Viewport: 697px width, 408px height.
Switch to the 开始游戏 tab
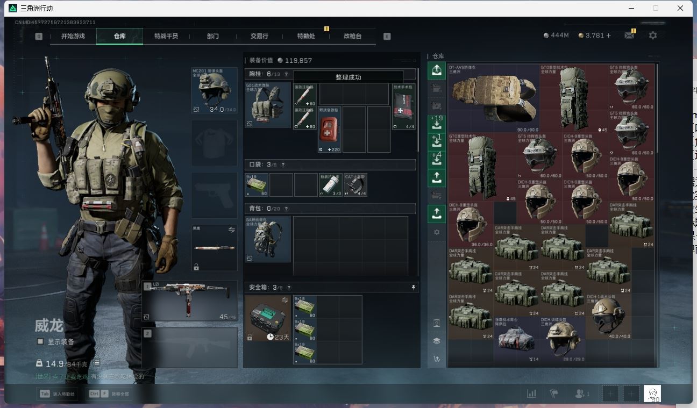(73, 36)
